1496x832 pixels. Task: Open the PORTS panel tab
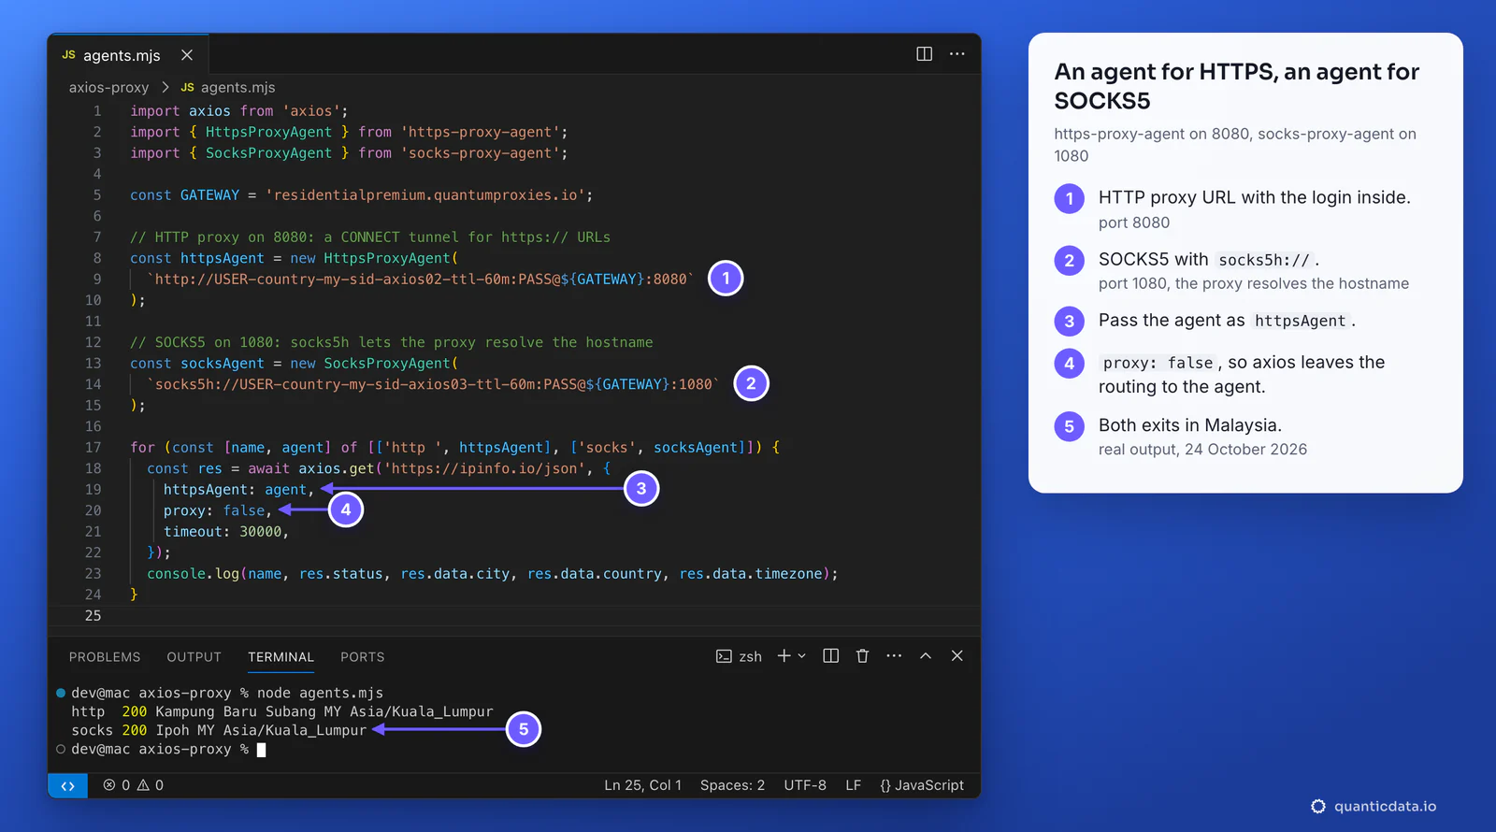tap(362, 657)
